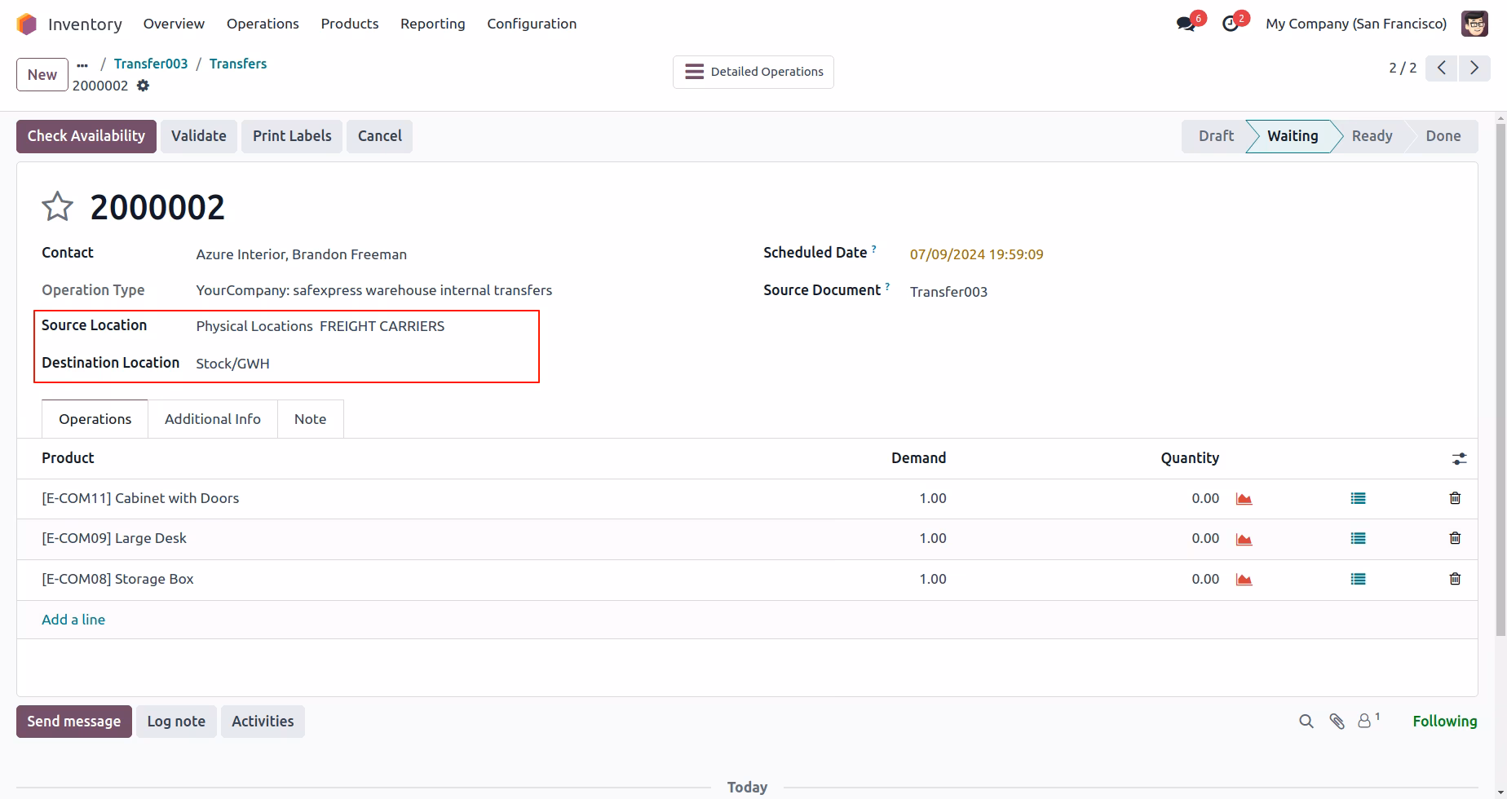Click the New button
This screenshot has width=1507, height=799.
[42, 75]
